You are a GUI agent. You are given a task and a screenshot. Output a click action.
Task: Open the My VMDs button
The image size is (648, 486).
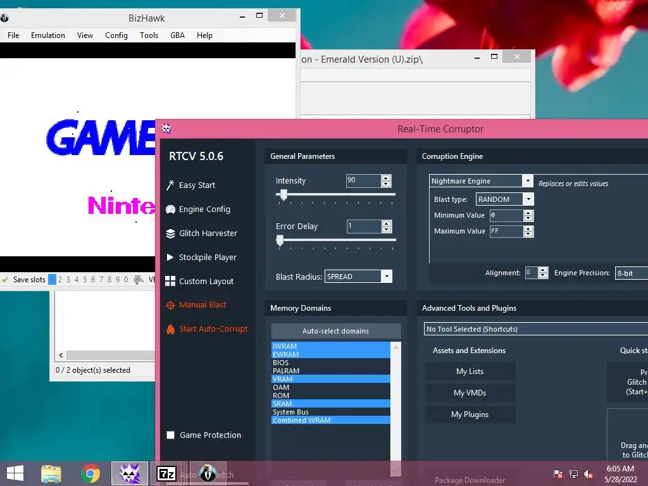coord(470,393)
